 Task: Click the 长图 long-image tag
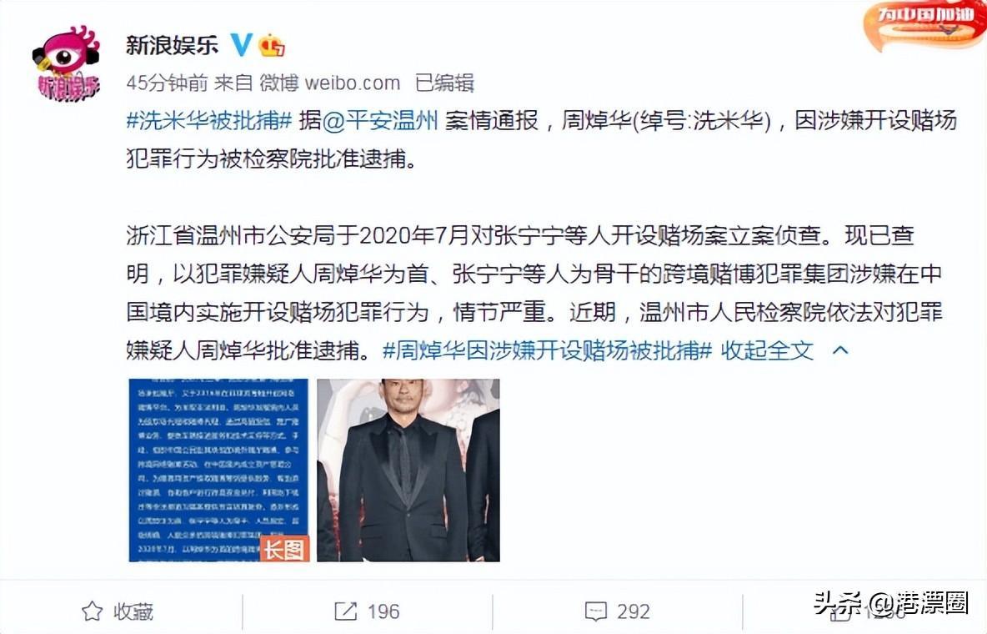[x=284, y=549]
